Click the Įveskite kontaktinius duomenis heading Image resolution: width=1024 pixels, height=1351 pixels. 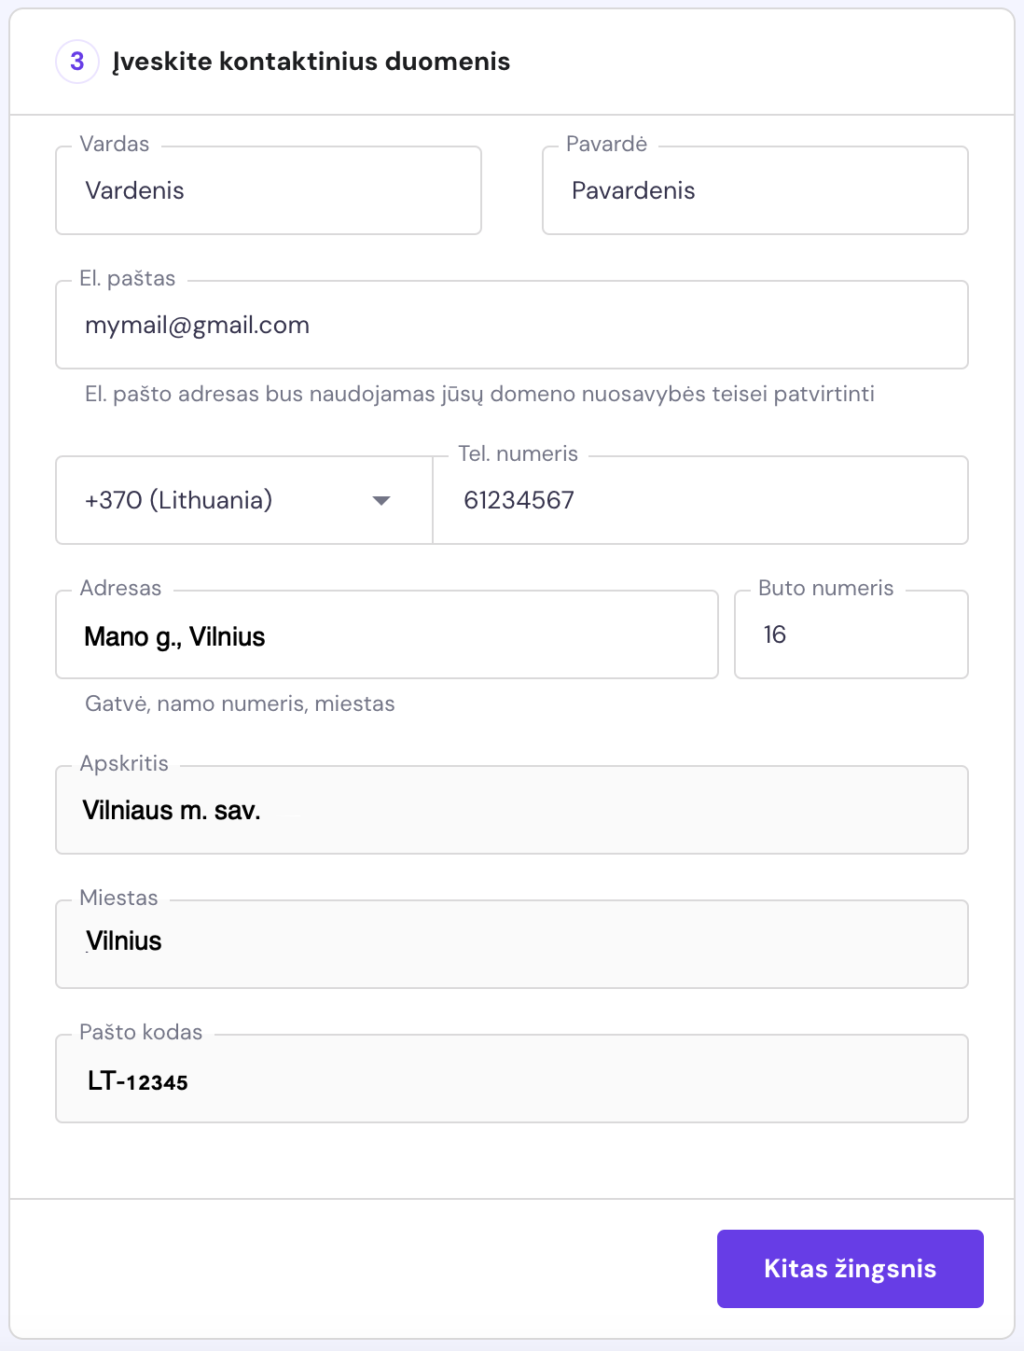311,62
